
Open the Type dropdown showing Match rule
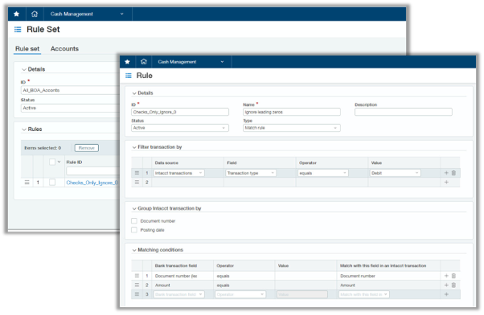pos(291,128)
